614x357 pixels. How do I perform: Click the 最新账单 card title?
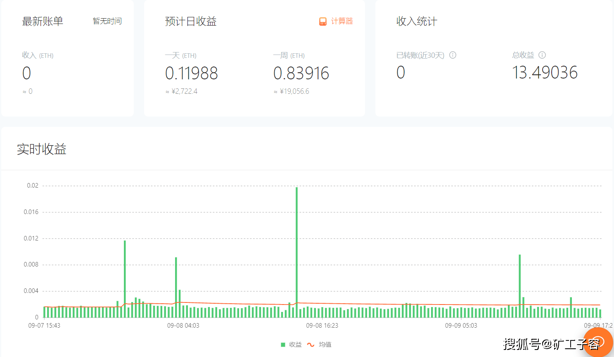tap(43, 21)
